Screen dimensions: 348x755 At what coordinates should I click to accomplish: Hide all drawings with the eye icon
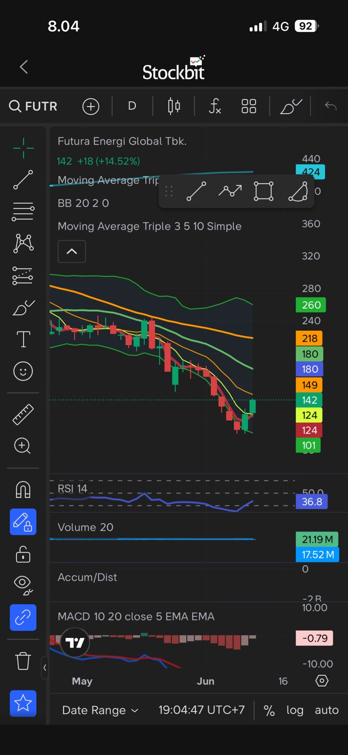coord(23,585)
